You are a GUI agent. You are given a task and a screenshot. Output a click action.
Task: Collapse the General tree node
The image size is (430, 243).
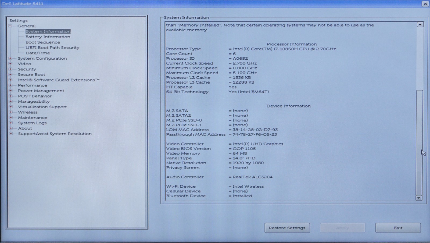(10, 26)
